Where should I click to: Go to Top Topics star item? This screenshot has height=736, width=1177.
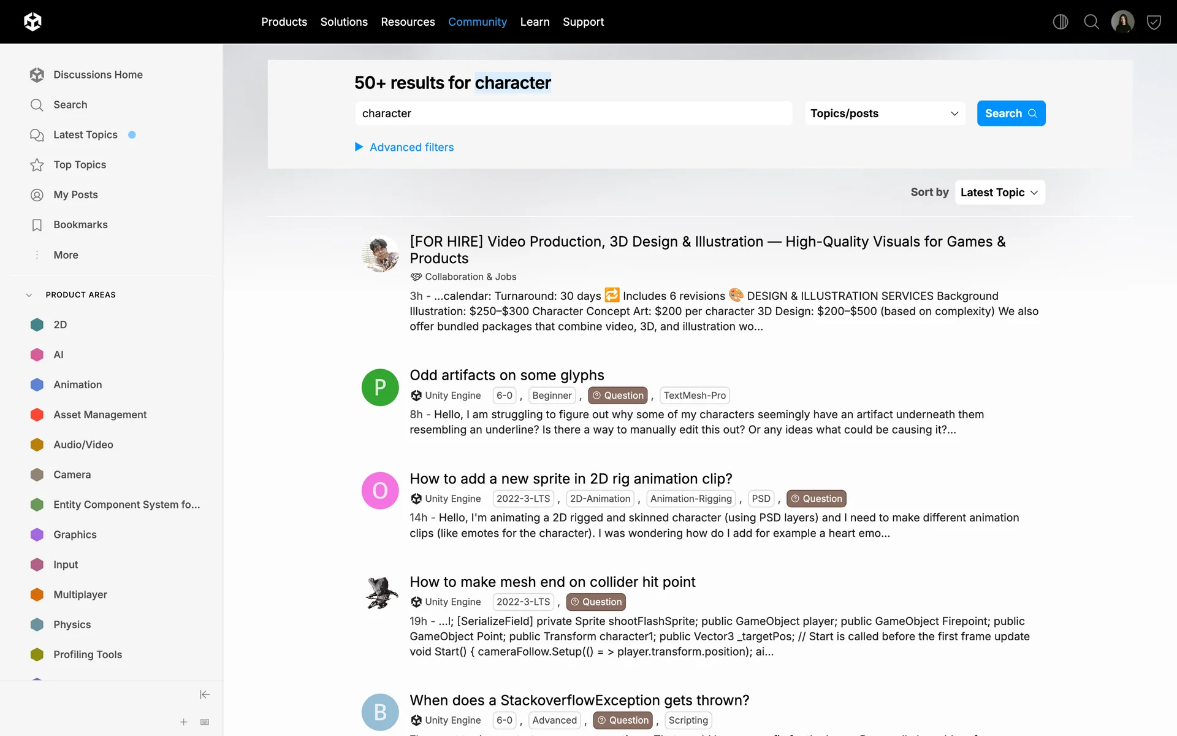coord(80,164)
